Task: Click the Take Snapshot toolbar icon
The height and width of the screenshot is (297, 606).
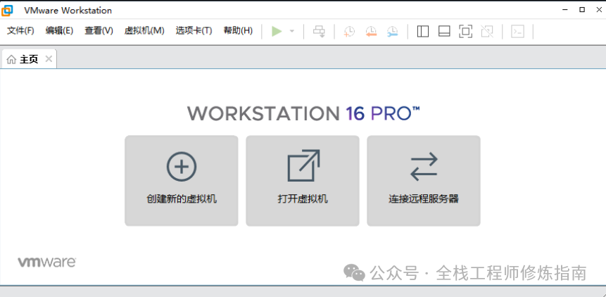Action: [349, 32]
